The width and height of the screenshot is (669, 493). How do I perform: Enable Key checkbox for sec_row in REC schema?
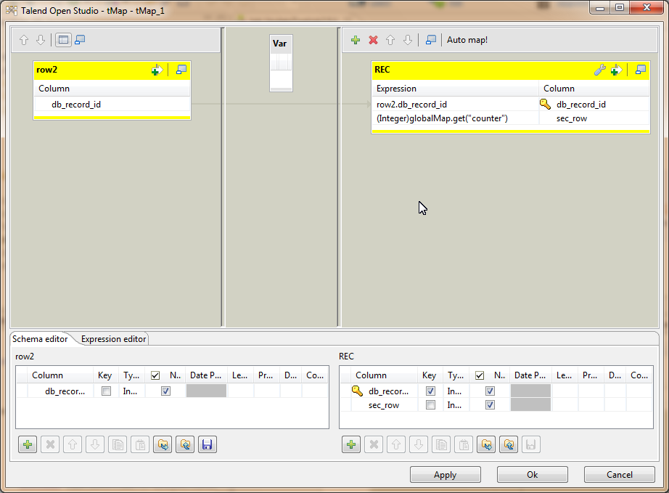click(x=430, y=405)
